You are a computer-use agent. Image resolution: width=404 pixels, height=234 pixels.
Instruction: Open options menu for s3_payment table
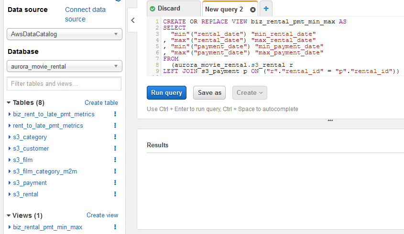click(x=115, y=183)
